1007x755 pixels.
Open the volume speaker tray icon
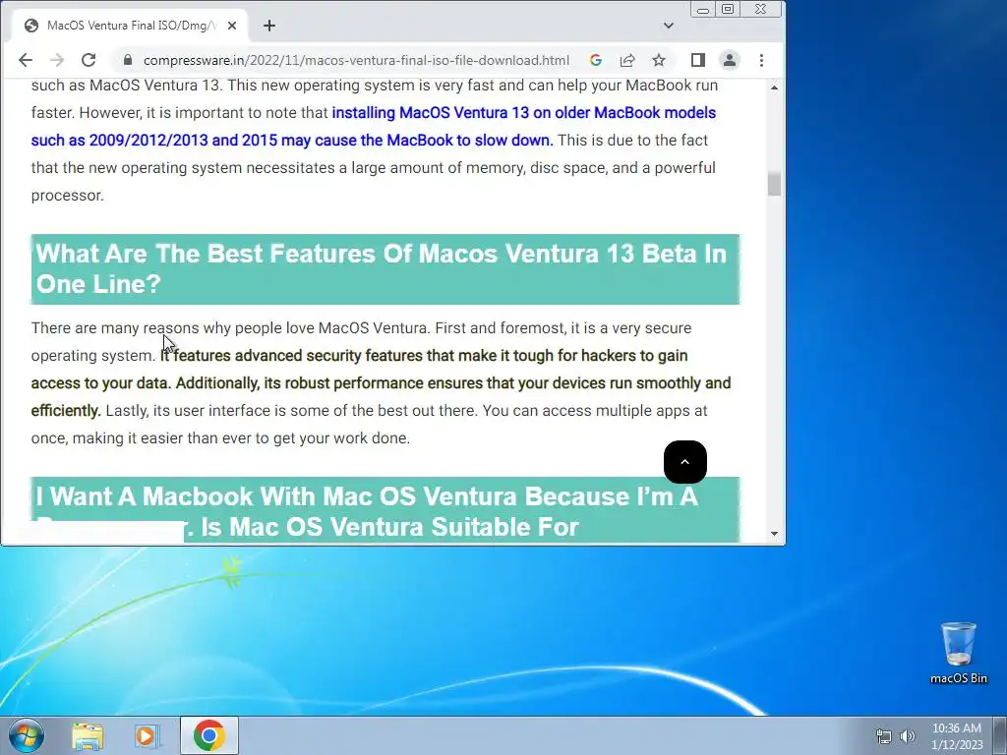pos(908,736)
